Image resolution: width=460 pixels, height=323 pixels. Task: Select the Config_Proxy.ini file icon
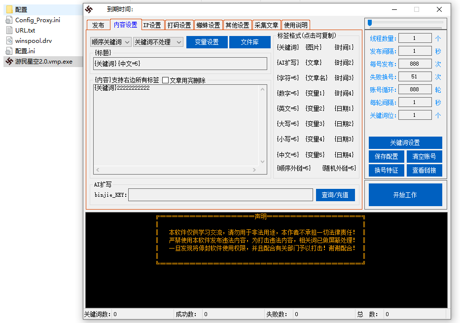[x=27, y=20]
